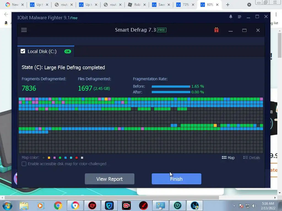Open Google Chrome from the taskbar
Screen dimensions: 282x211
tap(58, 206)
